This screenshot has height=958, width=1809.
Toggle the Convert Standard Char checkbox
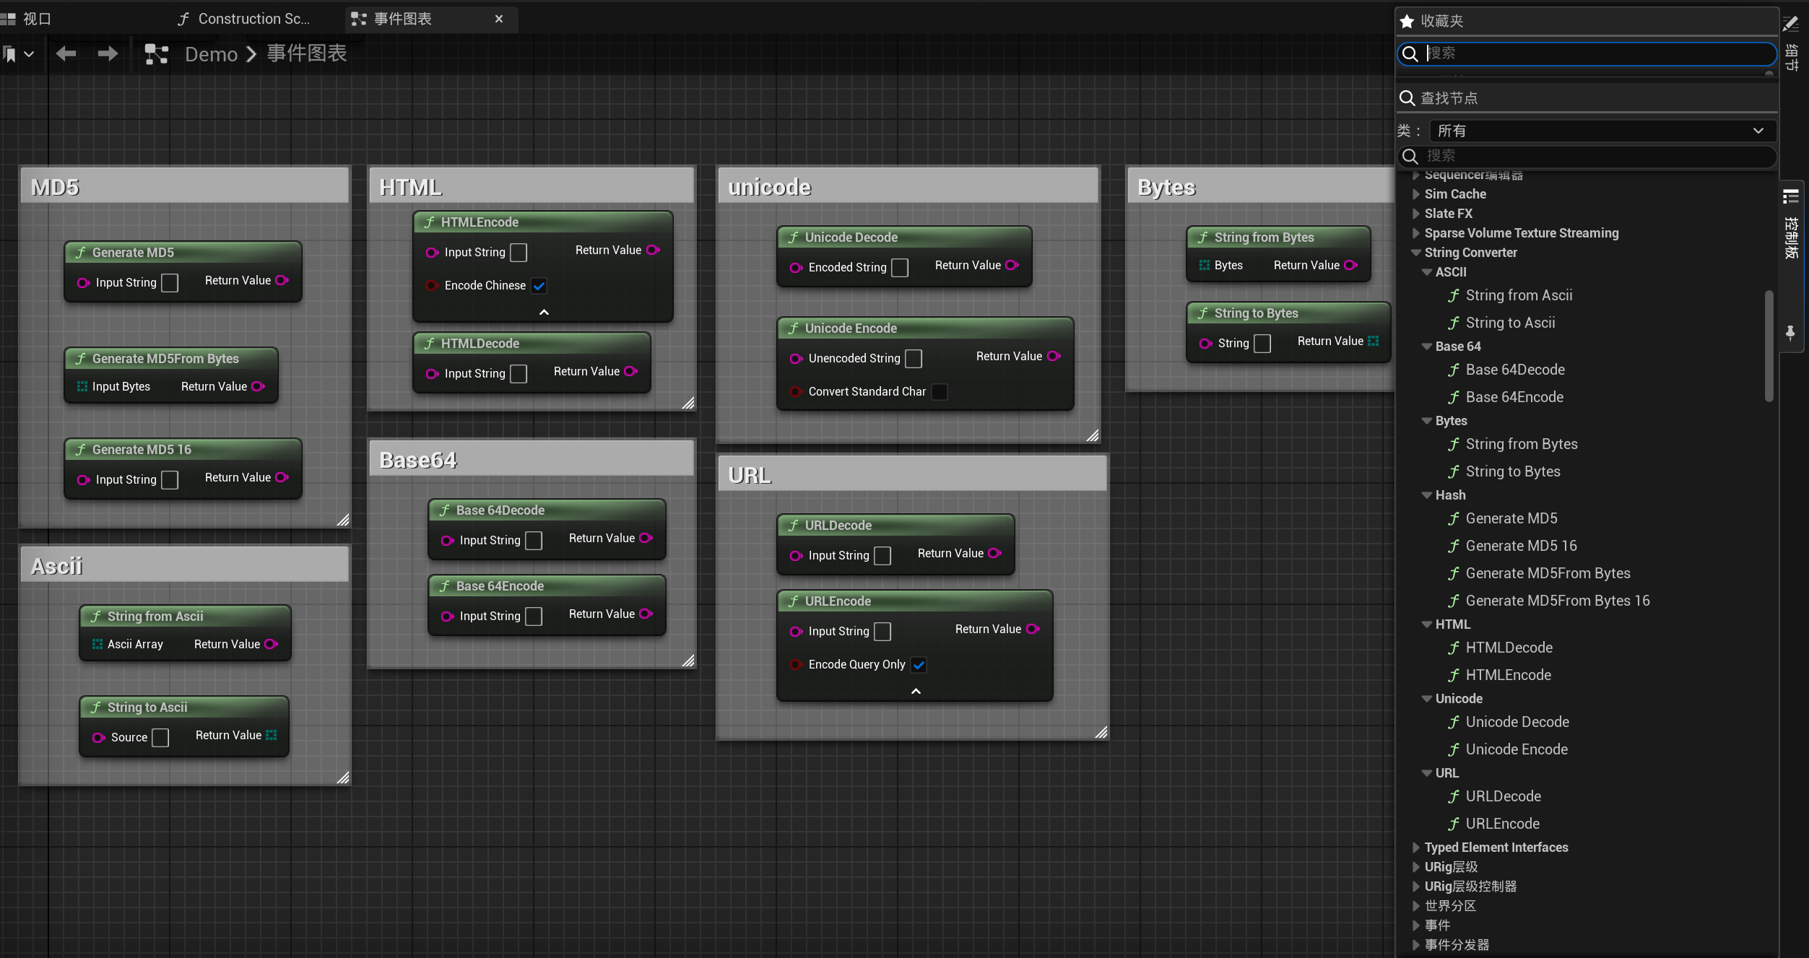coord(940,391)
